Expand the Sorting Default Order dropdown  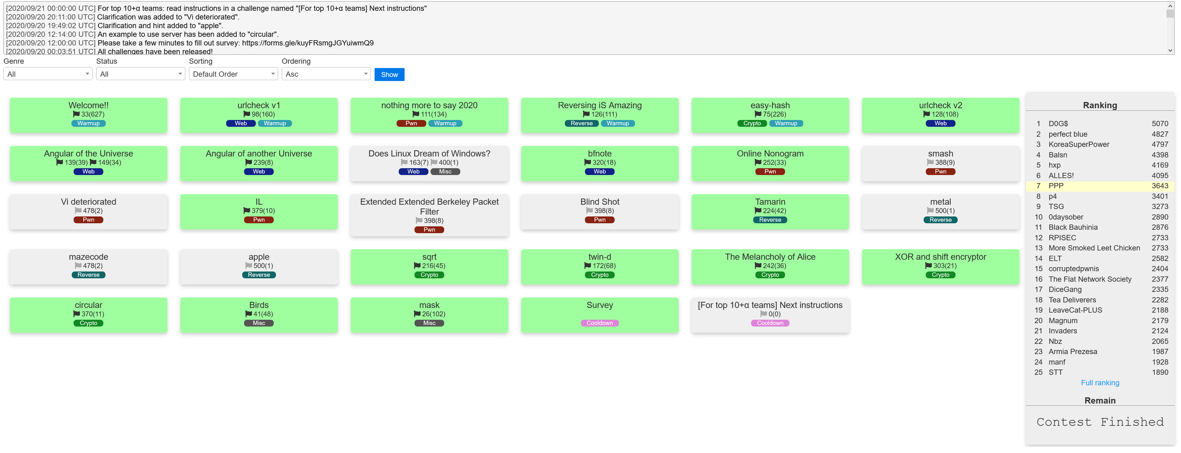[233, 74]
